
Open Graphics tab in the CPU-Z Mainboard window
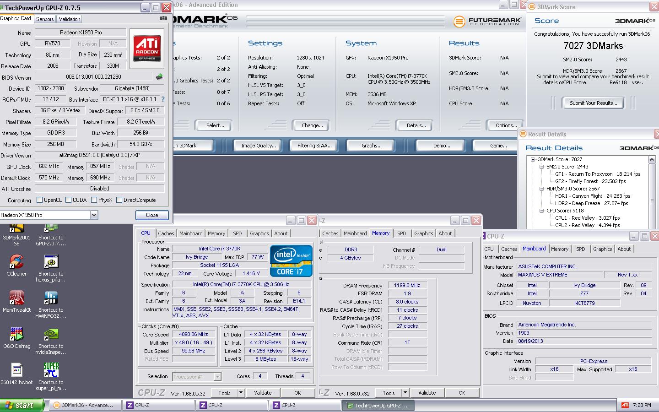[602, 249]
